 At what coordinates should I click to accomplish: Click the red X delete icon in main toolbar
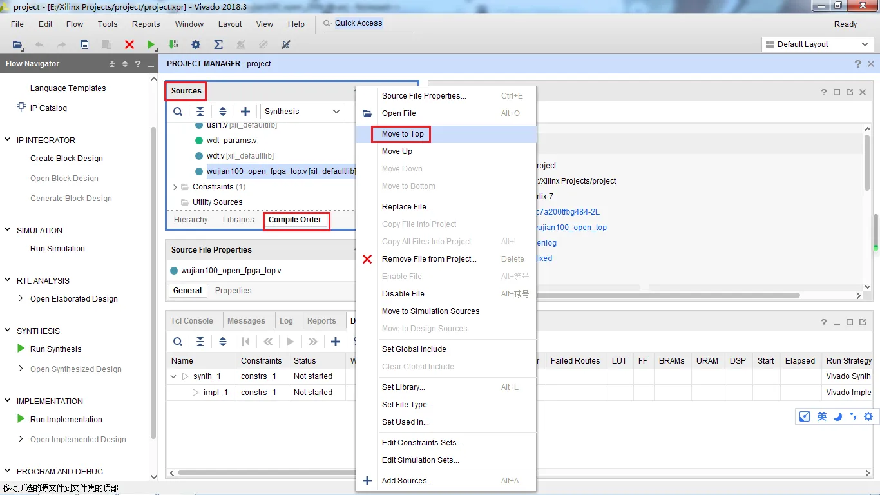pyautogui.click(x=129, y=44)
